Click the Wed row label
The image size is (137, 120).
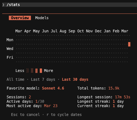(10, 49)
